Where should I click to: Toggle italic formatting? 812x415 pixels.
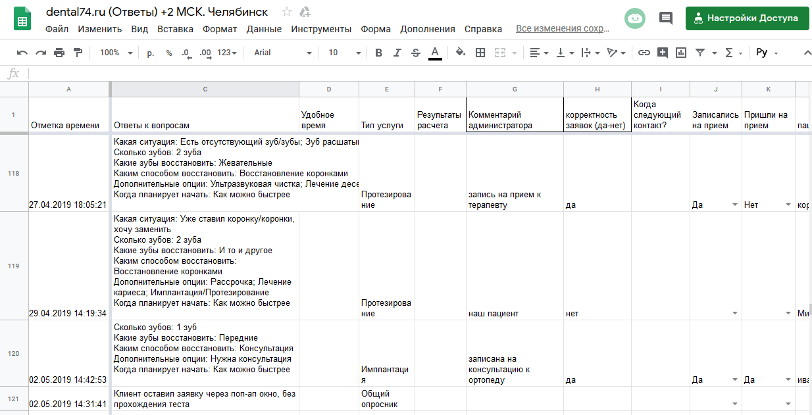point(397,53)
